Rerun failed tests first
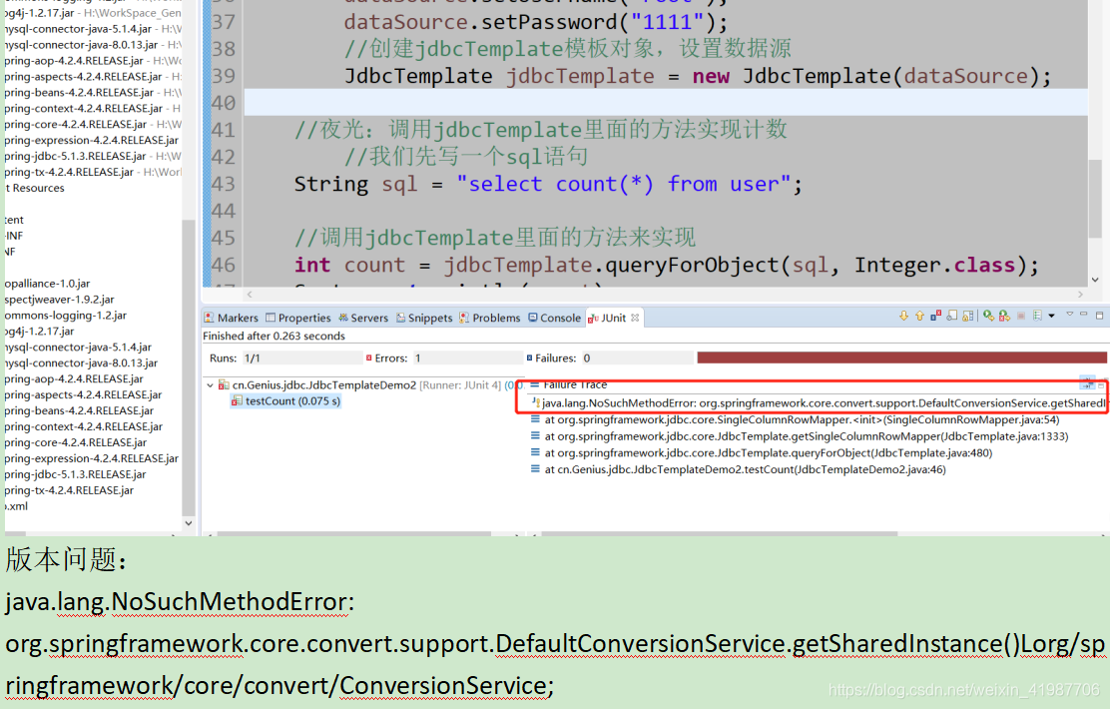The height and width of the screenshot is (709, 1110). tap(1003, 317)
